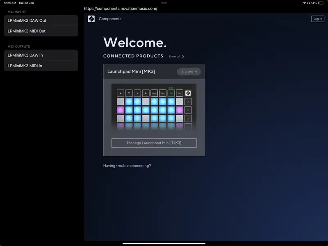Image resolution: width=328 pixels, height=246 pixels.
Task: Click the Novation logo beside Components
Action: (91, 19)
